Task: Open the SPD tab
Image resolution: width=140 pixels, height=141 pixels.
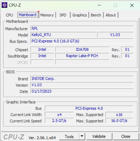Action: [63, 15]
